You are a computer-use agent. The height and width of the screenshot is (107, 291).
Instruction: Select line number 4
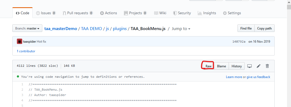point(22,100)
